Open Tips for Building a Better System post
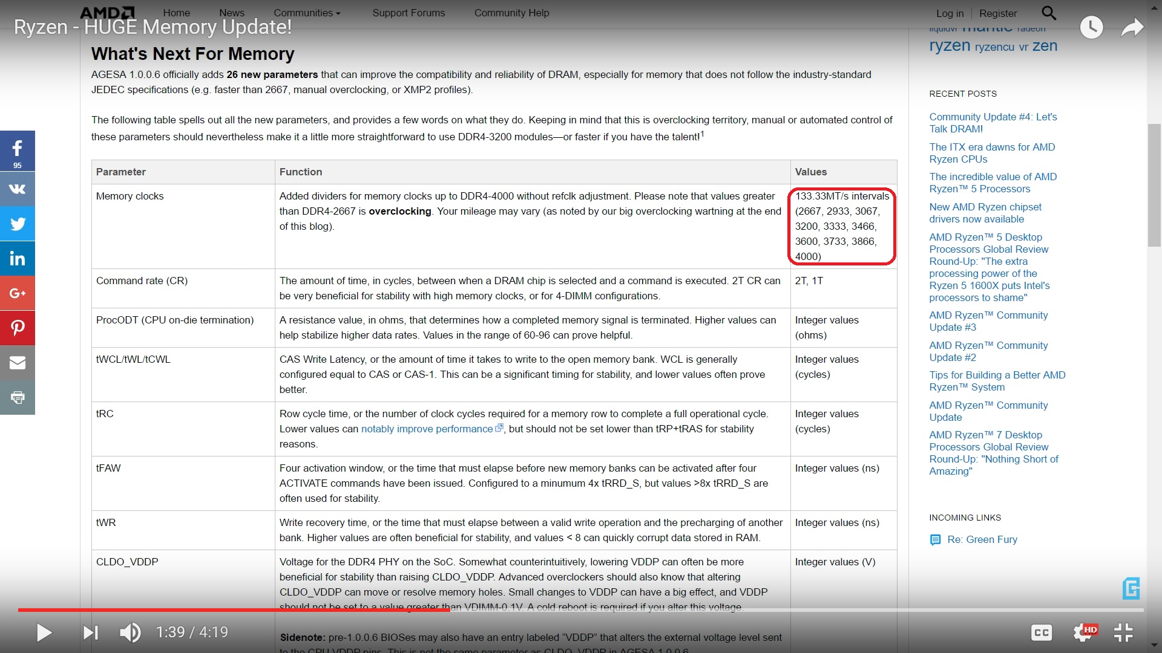This screenshot has width=1162, height=653. 997,381
